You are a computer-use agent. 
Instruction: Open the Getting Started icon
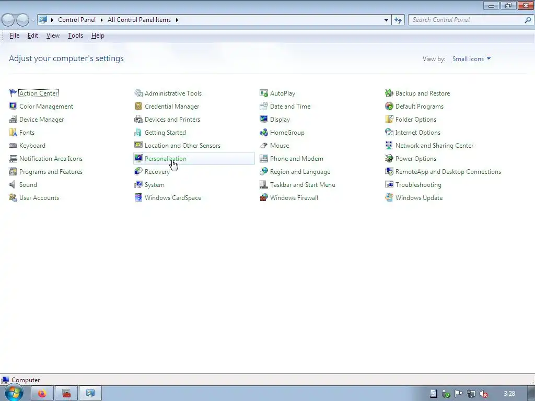(138, 132)
